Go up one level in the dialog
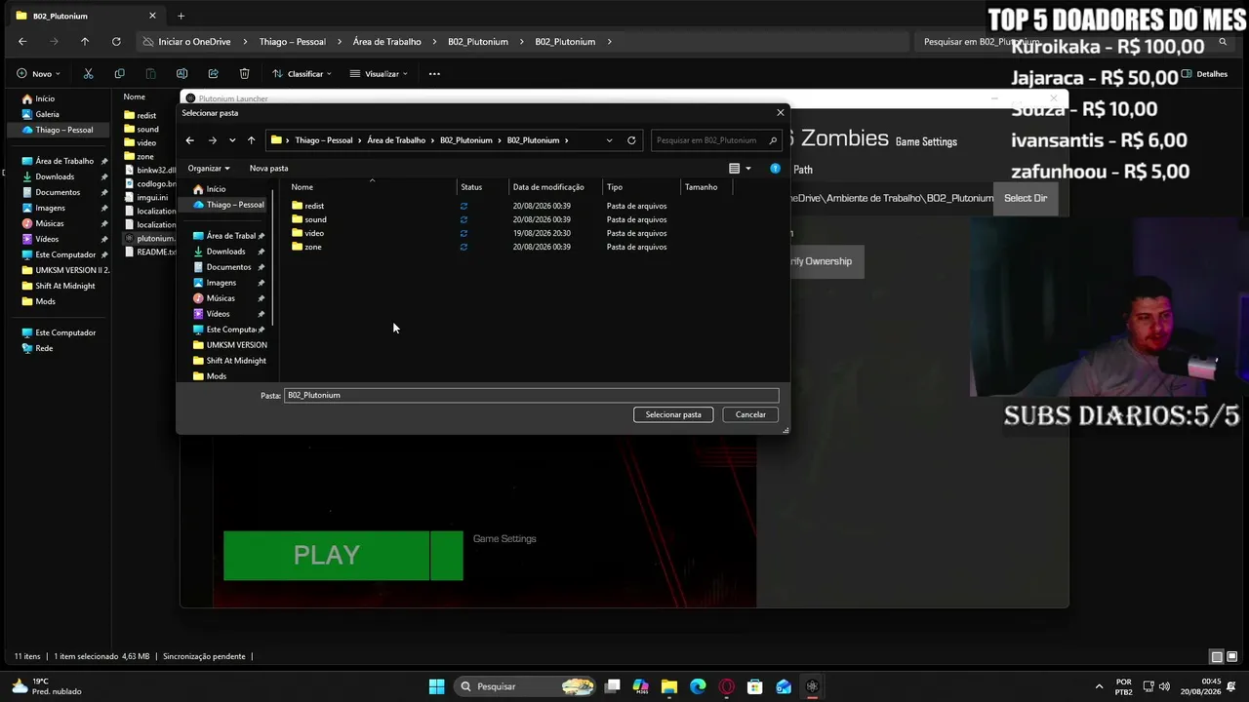Screen dimensions: 1249x702 [251, 140]
